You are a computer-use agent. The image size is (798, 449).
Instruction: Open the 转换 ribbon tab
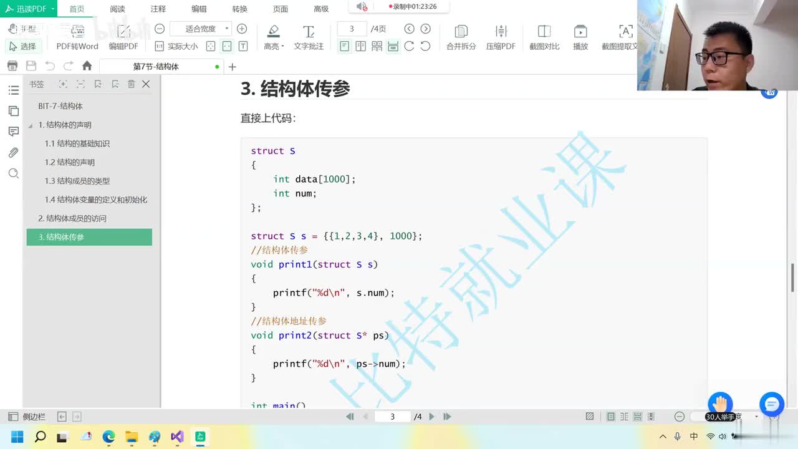[x=239, y=9]
